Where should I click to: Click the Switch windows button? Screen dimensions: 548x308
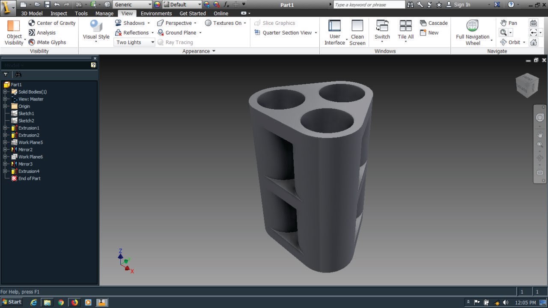pyautogui.click(x=382, y=30)
